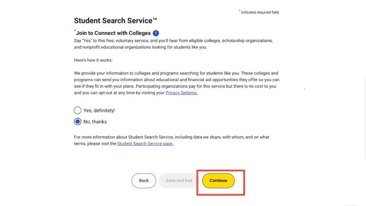Image resolution: width=366 pixels, height=206 pixels.
Task: Click the "Yes, definitely!" label text
Action: 99,110
